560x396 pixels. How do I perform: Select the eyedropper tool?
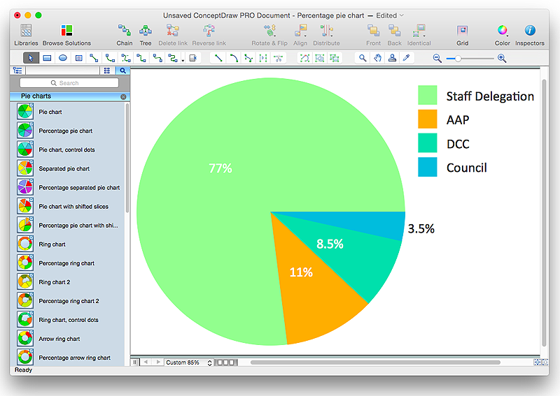click(407, 58)
